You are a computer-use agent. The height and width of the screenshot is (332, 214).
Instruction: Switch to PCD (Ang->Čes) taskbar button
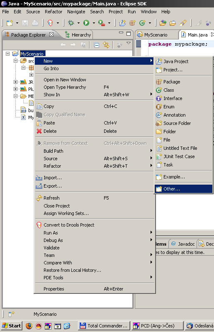[x=157, y=326]
